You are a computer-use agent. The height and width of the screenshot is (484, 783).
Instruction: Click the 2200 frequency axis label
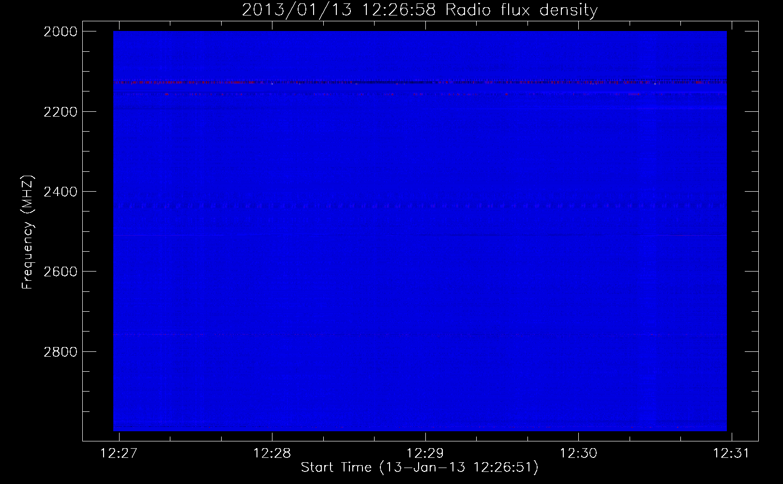coord(60,112)
